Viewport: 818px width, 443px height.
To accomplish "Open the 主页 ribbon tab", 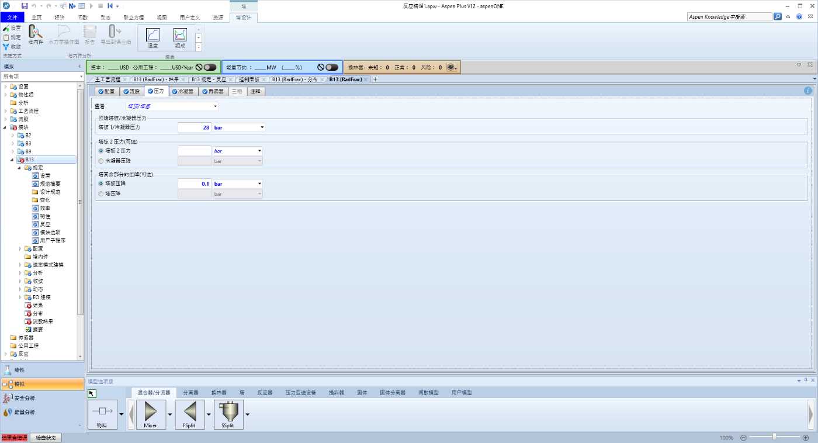I will coord(36,18).
